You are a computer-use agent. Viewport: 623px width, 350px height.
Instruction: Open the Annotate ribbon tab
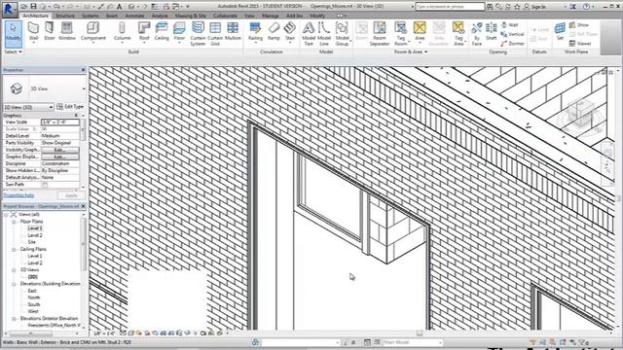134,16
